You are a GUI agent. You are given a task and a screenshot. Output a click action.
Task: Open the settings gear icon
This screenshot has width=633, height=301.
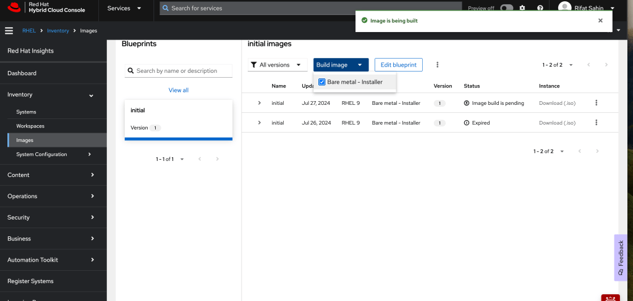click(522, 8)
